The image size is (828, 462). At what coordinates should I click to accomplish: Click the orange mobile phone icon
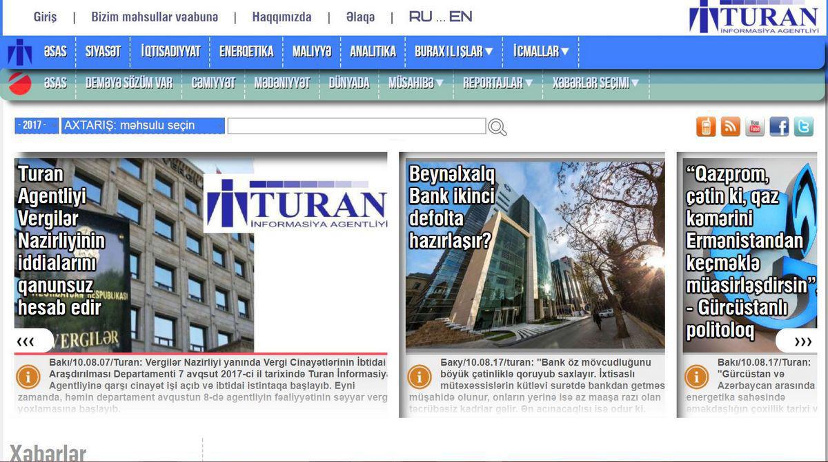[706, 127]
